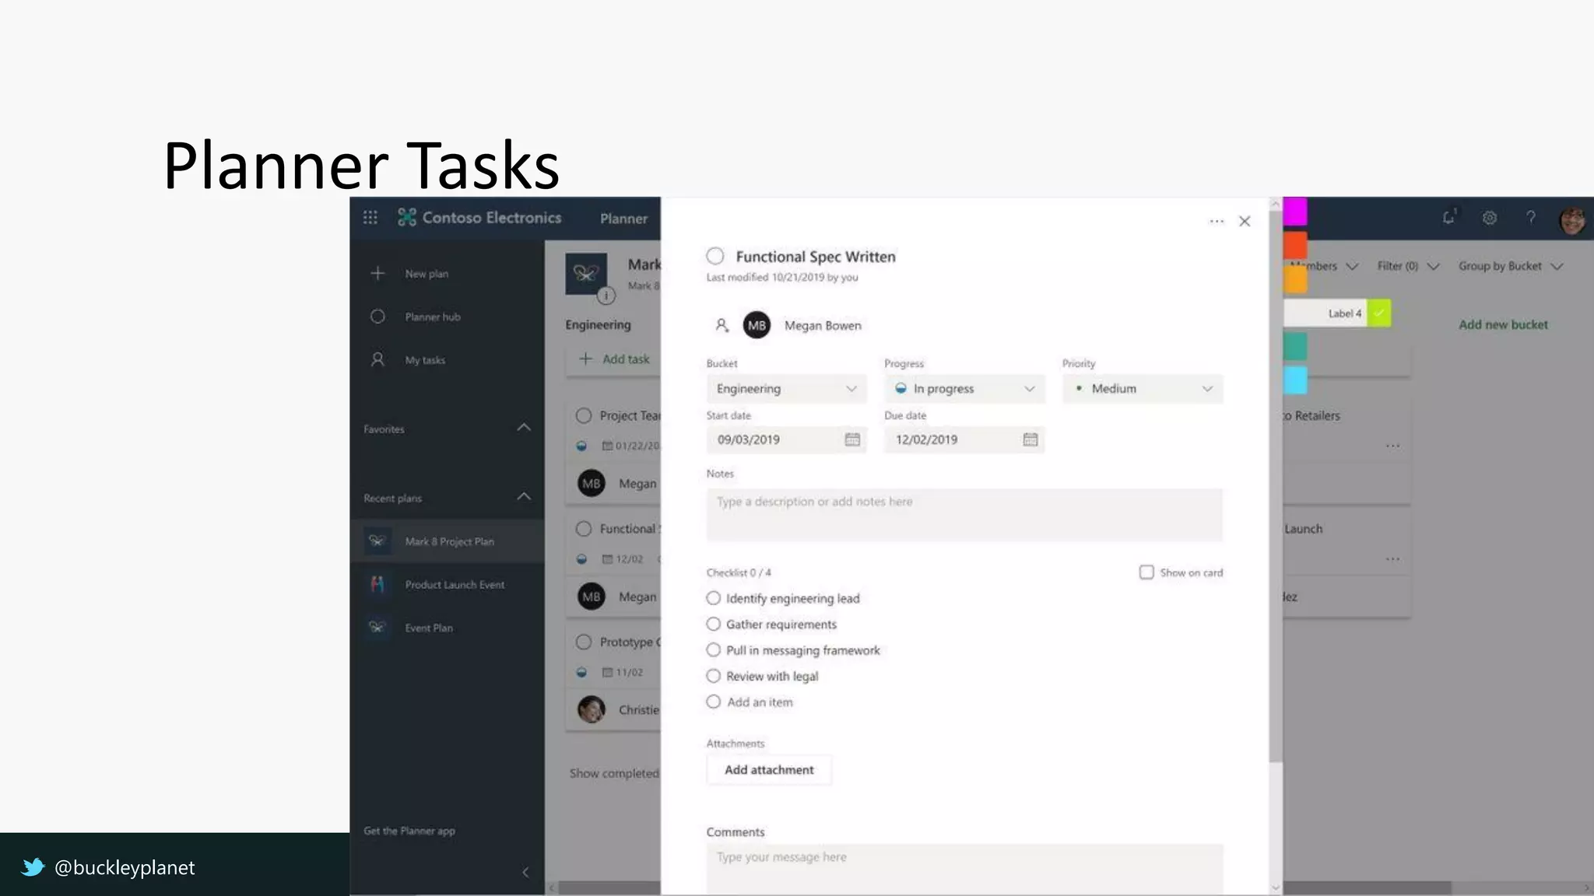Check Identify engineering lead item
Viewport: 1594px width, 896px height.
click(x=713, y=598)
